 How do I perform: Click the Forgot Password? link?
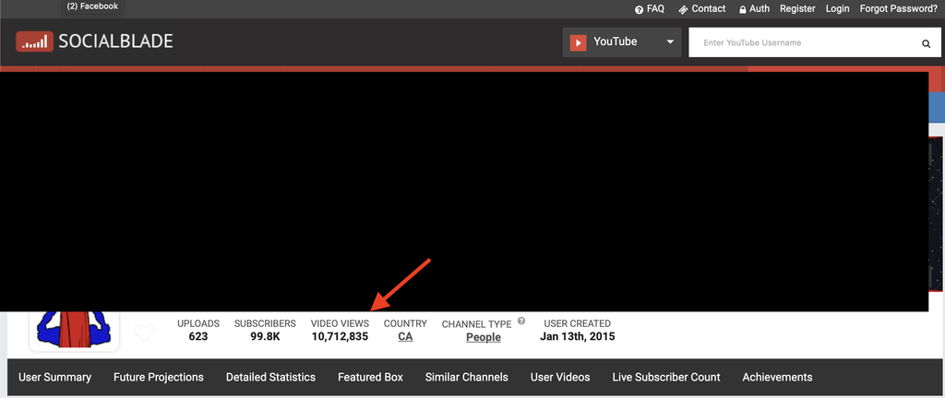898,8
